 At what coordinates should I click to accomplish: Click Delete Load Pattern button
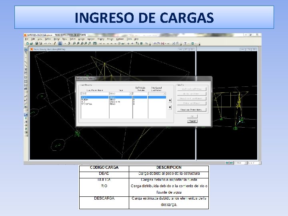tap(192, 103)
